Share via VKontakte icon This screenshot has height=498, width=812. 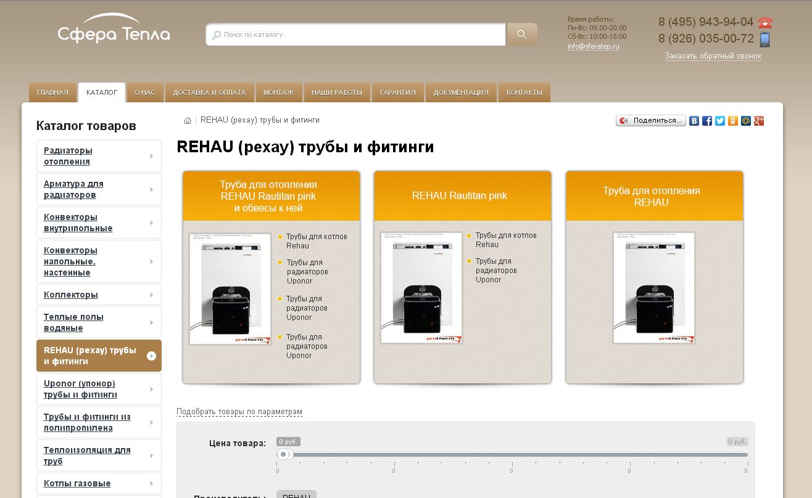coord(694,121)
